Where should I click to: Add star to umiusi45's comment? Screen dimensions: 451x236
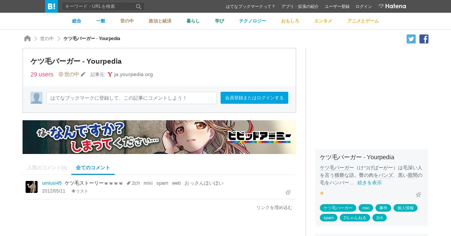(288, 192)
